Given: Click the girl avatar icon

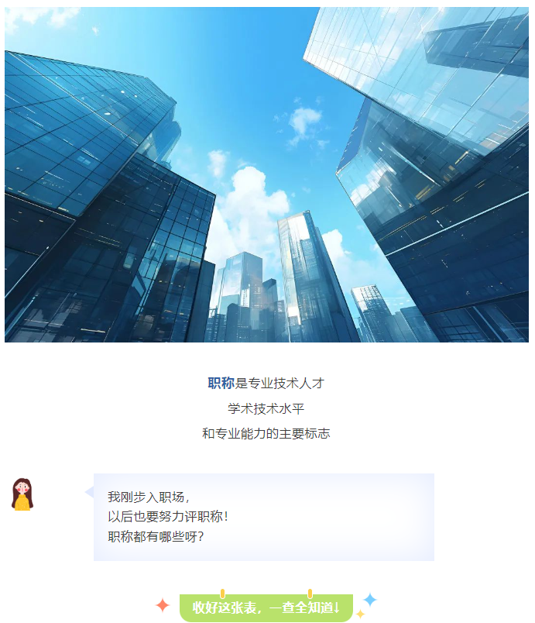Looking at the screenshot, I should 22,494.
